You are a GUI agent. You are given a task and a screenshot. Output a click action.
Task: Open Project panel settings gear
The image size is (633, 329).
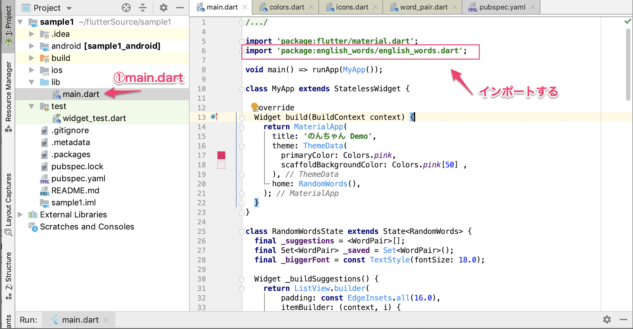point(163,8)
